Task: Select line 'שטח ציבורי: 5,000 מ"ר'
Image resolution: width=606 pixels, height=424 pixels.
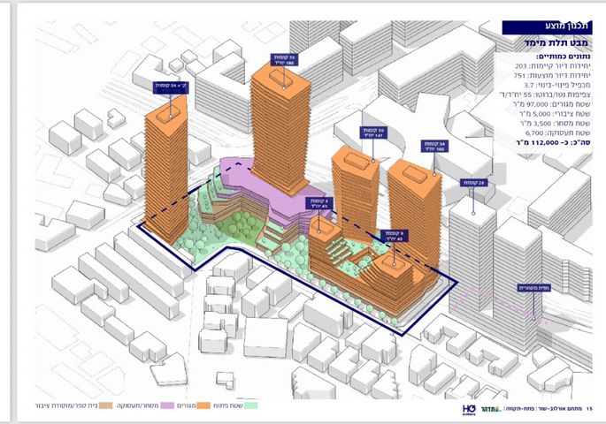Action: pos(556,114)
